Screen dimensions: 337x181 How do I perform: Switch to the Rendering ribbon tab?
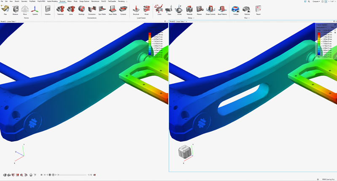tap(121, 1)
